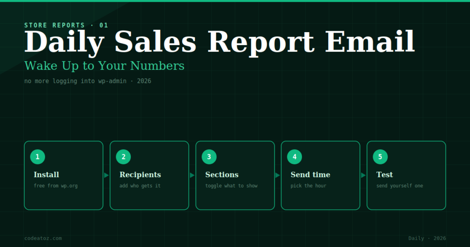Select the Sections card title
Screen dimensions: 470x247
coord(222,175)
